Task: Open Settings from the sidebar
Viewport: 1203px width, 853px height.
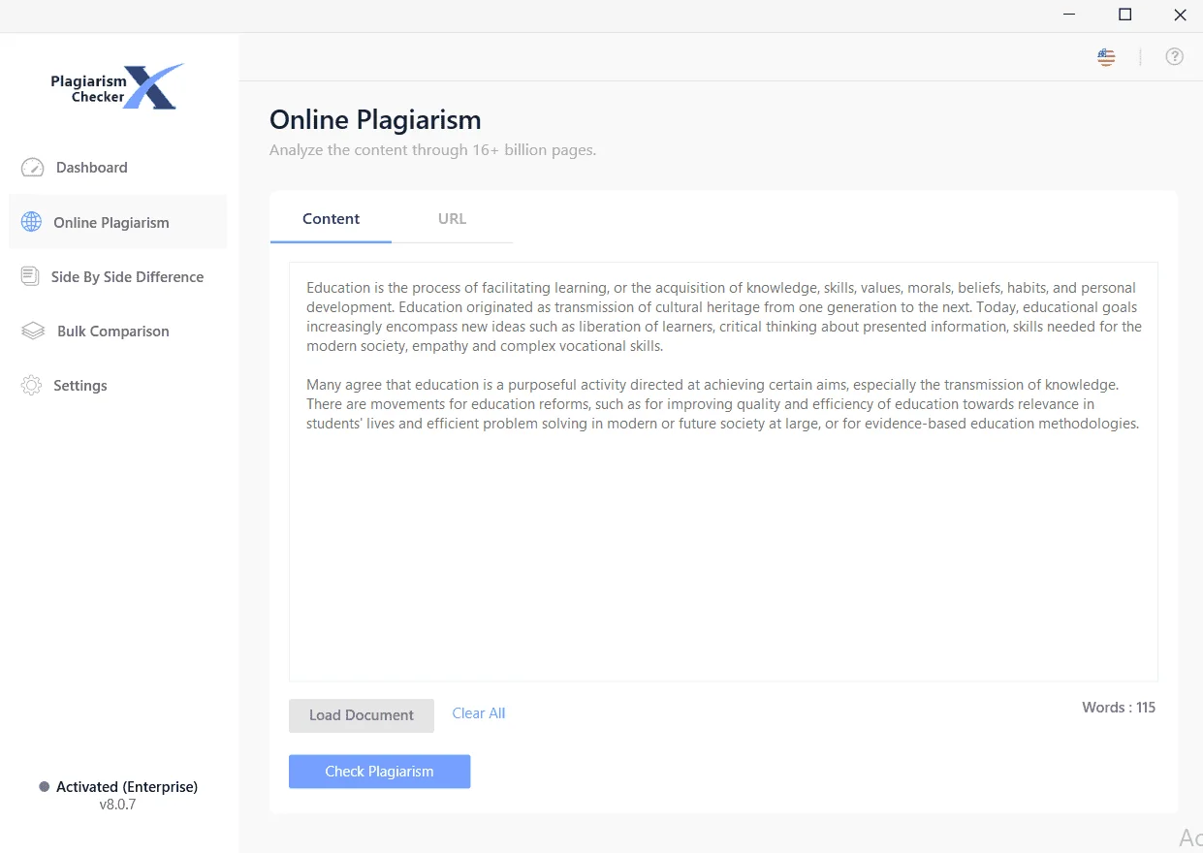Action: pyautogui.click(x=117, y=386)
